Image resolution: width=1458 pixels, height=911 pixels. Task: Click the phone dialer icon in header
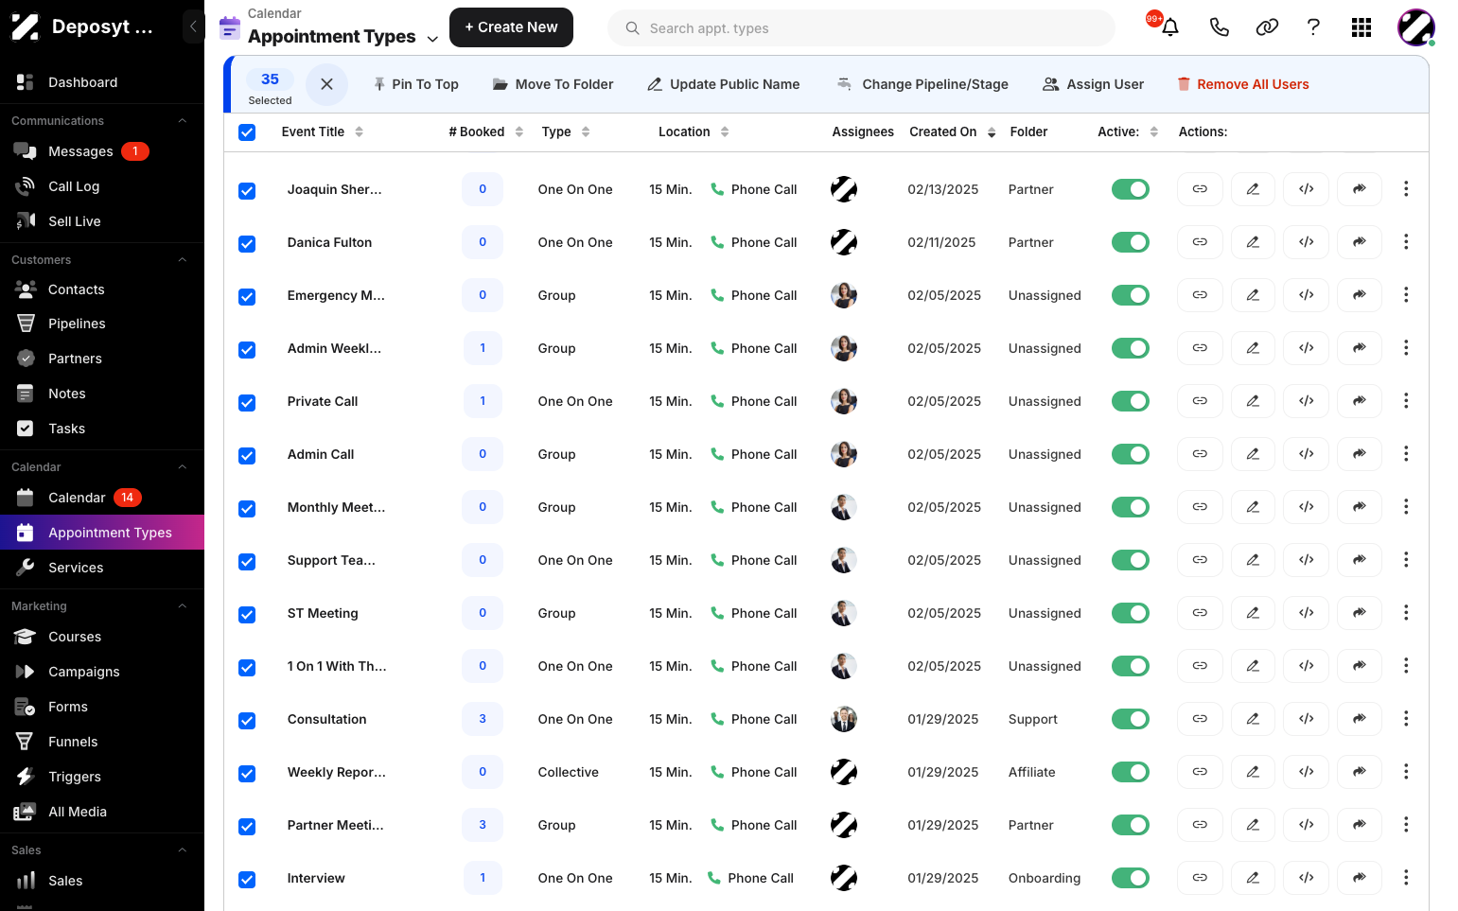tap(1220, 27)
